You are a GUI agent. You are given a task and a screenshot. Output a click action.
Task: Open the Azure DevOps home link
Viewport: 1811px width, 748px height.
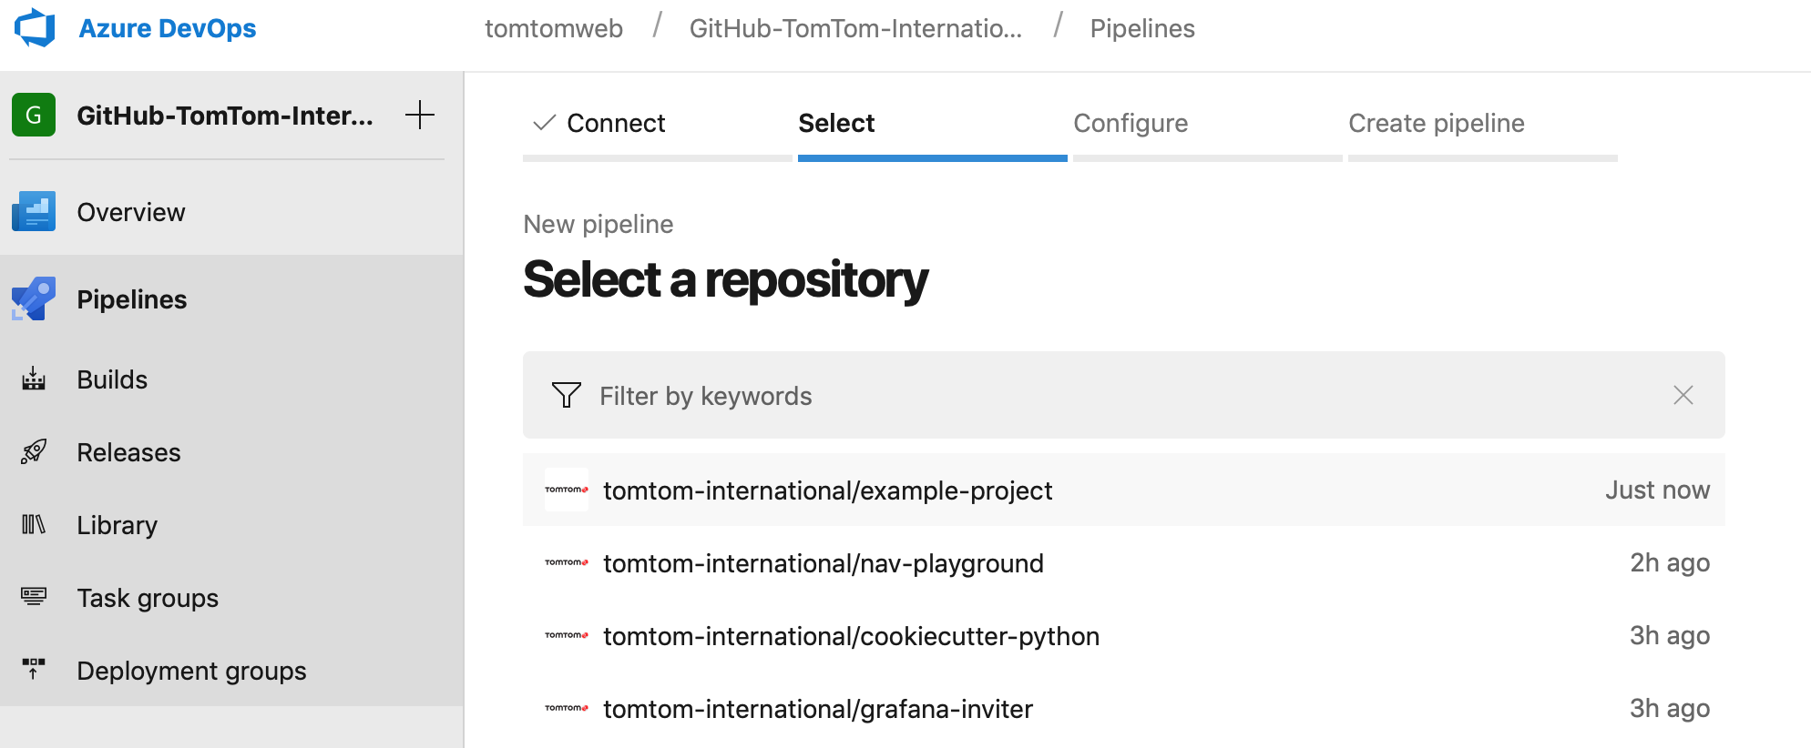167,28
